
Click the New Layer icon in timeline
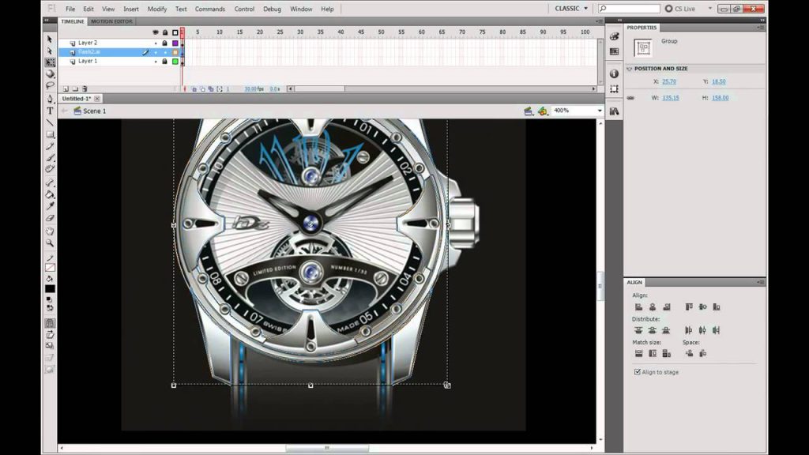click(x=66, y=88)
